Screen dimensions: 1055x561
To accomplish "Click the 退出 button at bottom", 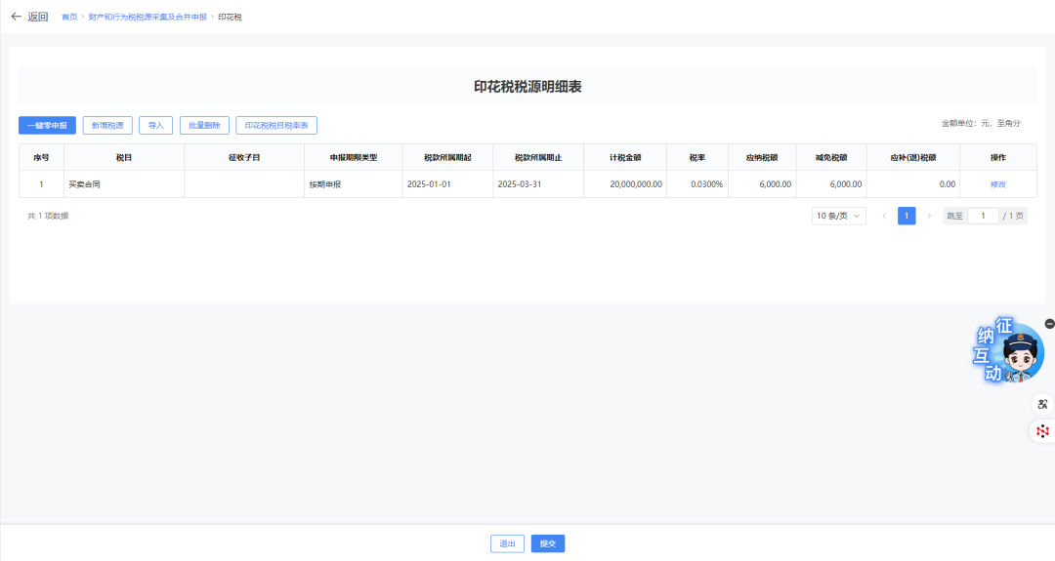I will pyautogui.click(x=507, y=543).
